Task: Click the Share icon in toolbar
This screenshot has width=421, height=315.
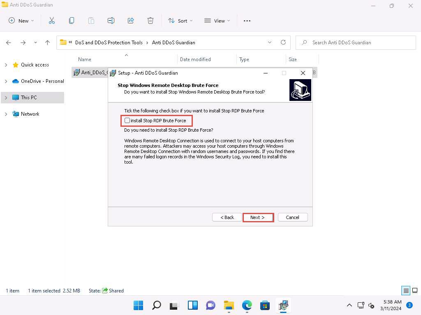Action: [x=131, y=21]
